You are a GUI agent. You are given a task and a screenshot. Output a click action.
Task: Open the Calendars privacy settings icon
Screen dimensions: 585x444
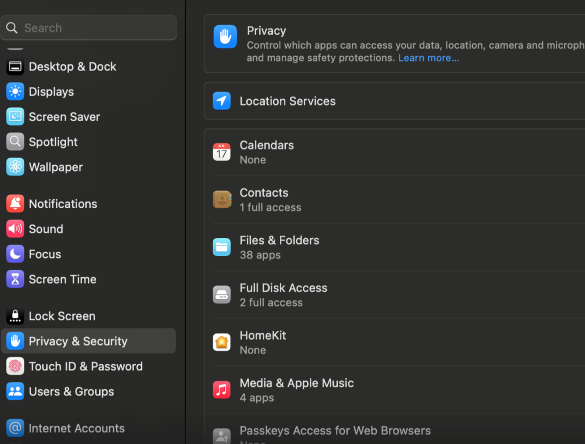click(x=222, y=152)
